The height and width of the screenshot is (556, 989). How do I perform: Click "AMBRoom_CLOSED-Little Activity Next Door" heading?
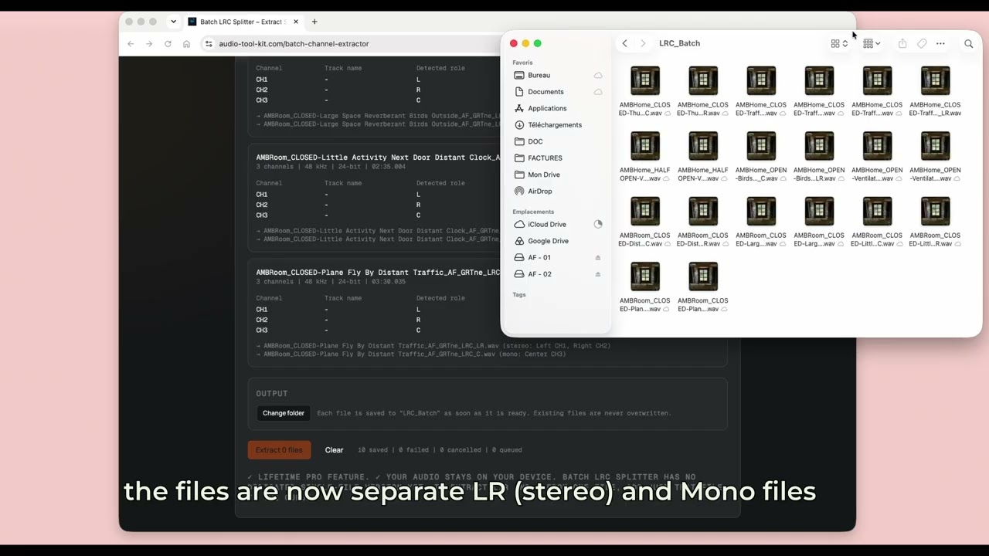[379, 158]
